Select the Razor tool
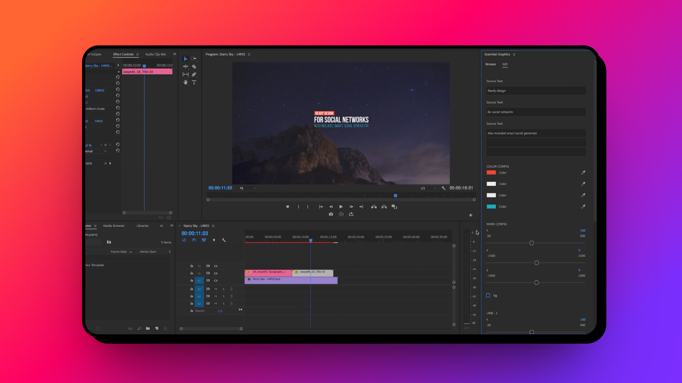The width and height of the screenshot is (682, 383). (194, 67)
